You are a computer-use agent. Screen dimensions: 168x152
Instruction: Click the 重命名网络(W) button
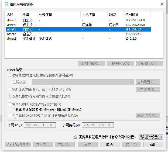click(x=150, y=63)
